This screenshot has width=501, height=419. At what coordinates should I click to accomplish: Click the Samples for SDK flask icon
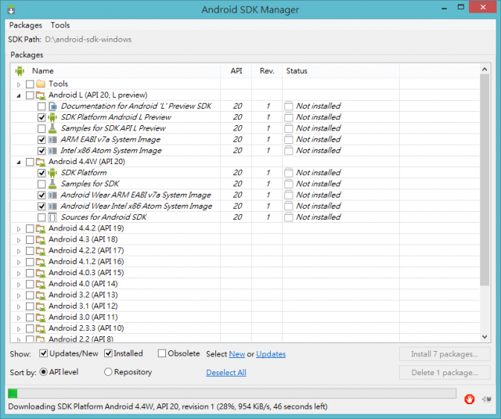pyautogui.click(x=52, y=184)
